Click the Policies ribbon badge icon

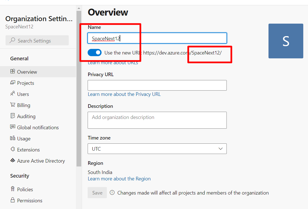point(13,189)
